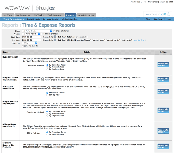
Task: Click the Reports breadcrumb heading
Action: coord(10,25)
